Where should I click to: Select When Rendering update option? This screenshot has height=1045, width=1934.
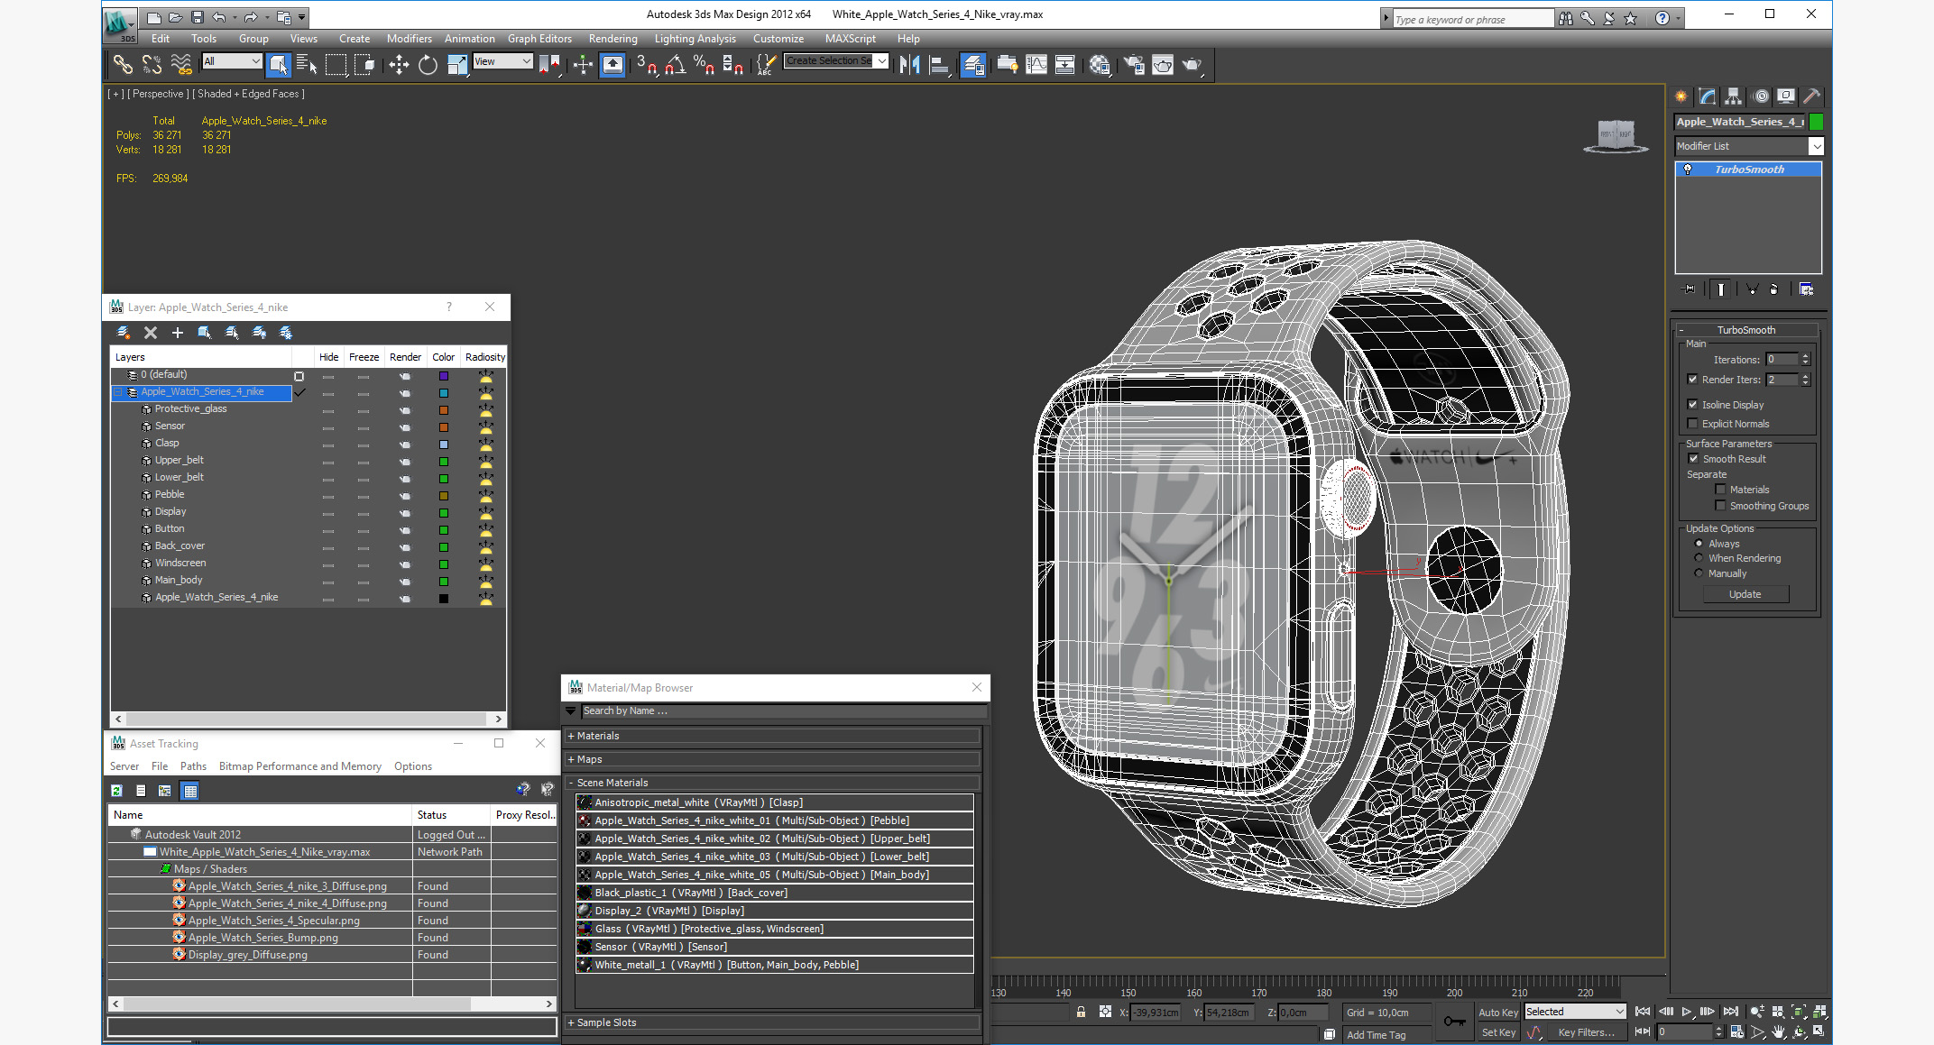(1699, 558)
